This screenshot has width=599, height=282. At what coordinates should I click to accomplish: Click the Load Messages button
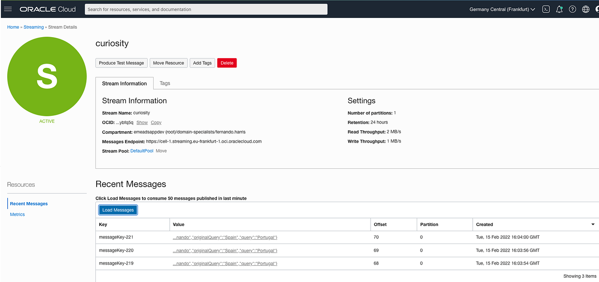coord(118,210)
